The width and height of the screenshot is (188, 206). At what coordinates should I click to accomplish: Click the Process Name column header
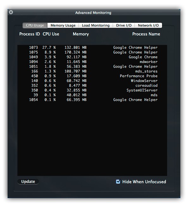146,34
